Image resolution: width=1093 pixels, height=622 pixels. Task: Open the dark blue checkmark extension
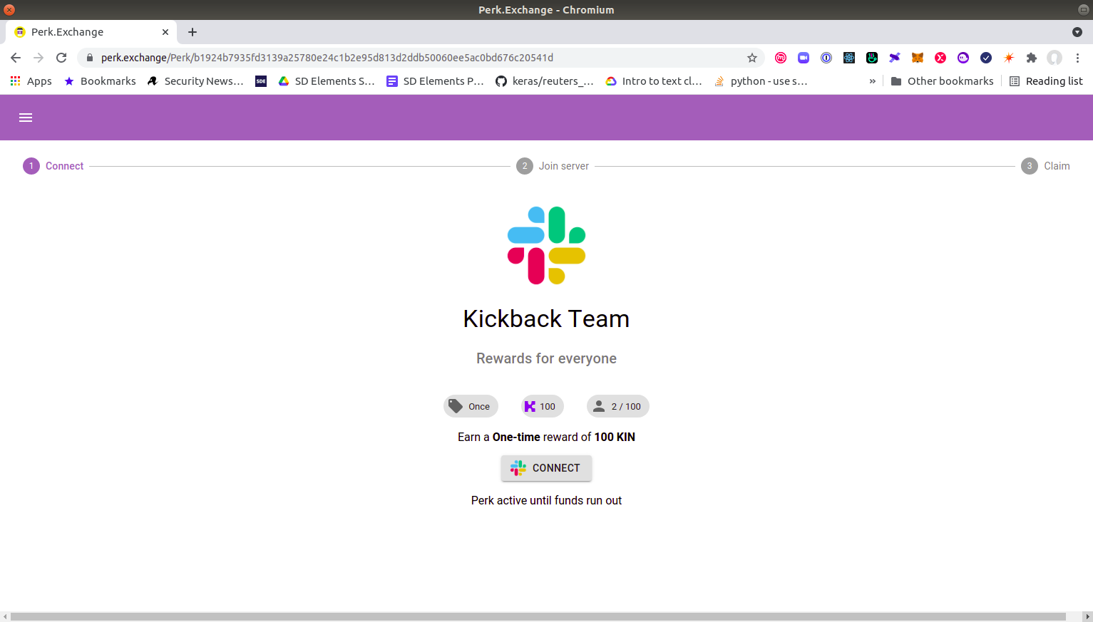[x=986, y=58]
